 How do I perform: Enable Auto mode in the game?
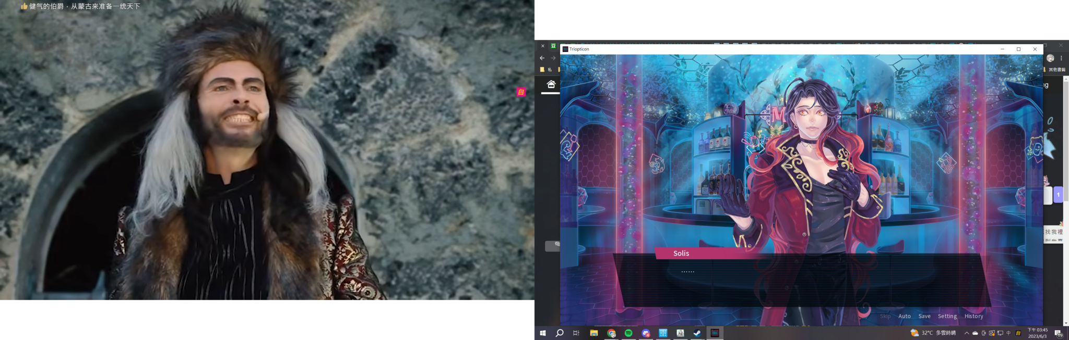pyautogui.click(x=905, y=316)
